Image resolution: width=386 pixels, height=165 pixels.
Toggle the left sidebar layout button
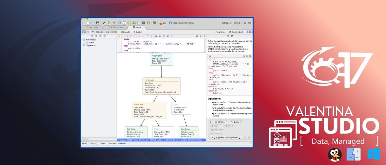(248, 32)
